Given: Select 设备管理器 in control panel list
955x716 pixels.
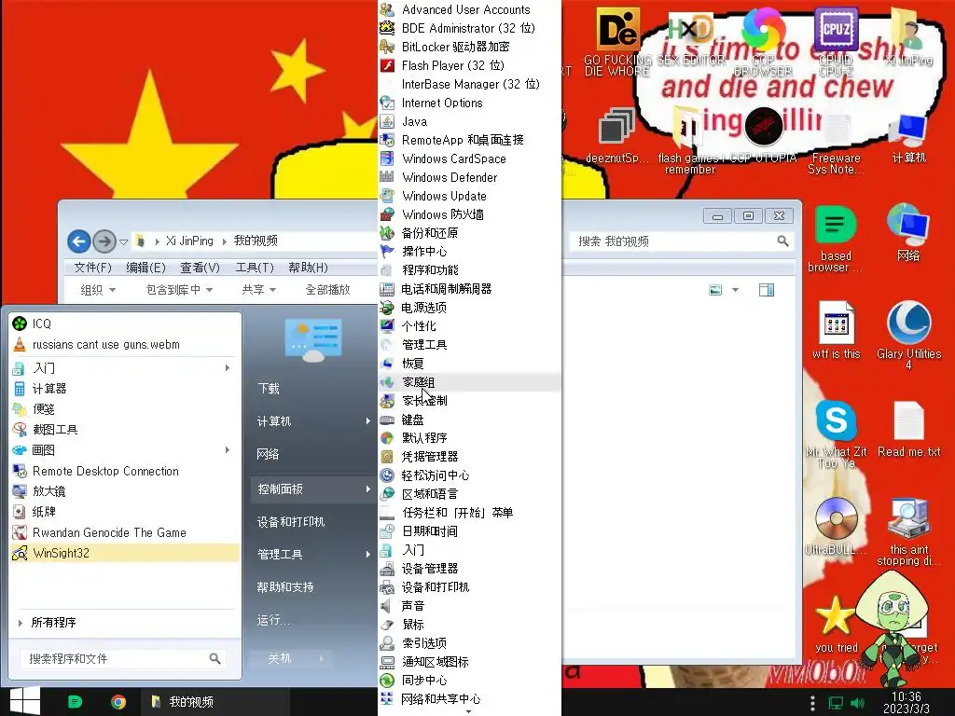Looking at the screenshot, I should click(x=469, y=568).
